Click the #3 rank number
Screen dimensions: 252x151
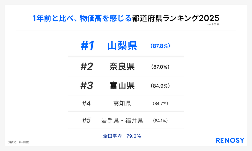pyautogui.click(x=87, y=86)
